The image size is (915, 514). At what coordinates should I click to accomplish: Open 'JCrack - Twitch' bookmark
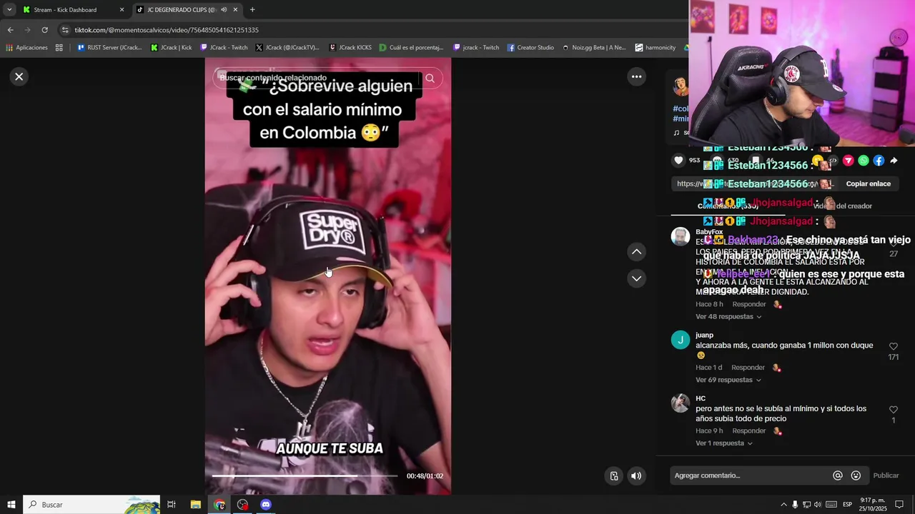pos(224,48)
